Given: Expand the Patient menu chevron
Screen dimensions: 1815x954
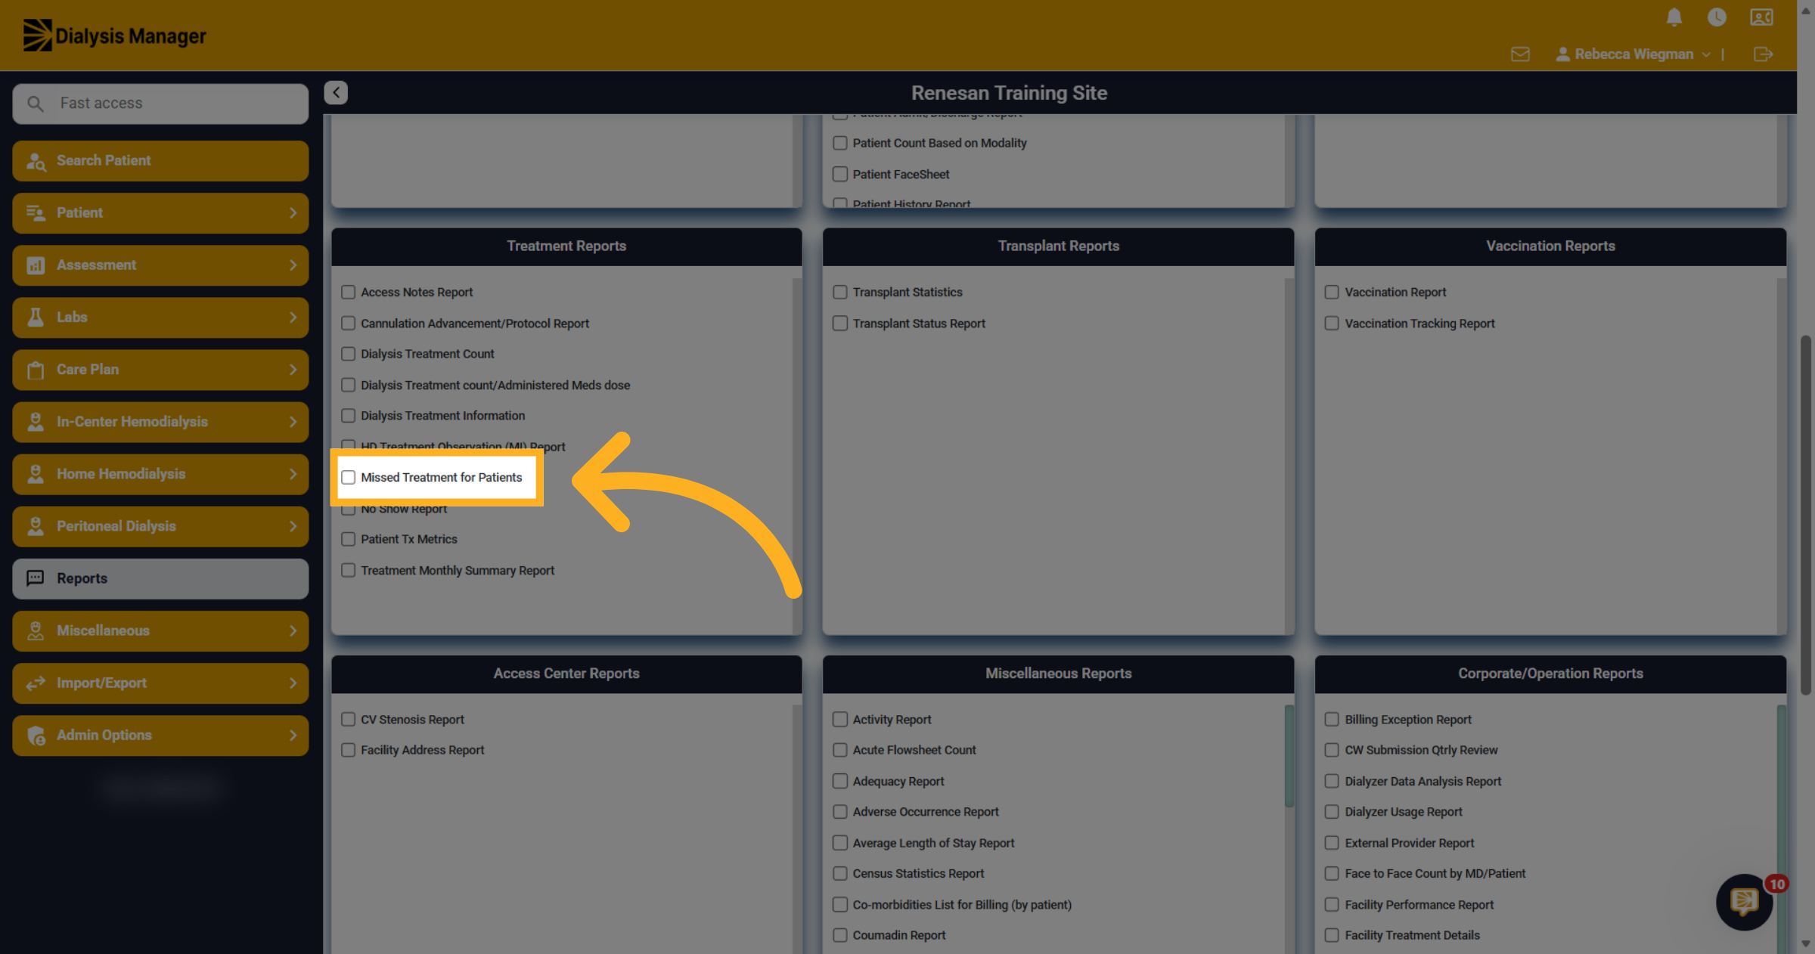Looking at the screenshot, I should pyautogui.click(x=293, y=213).
